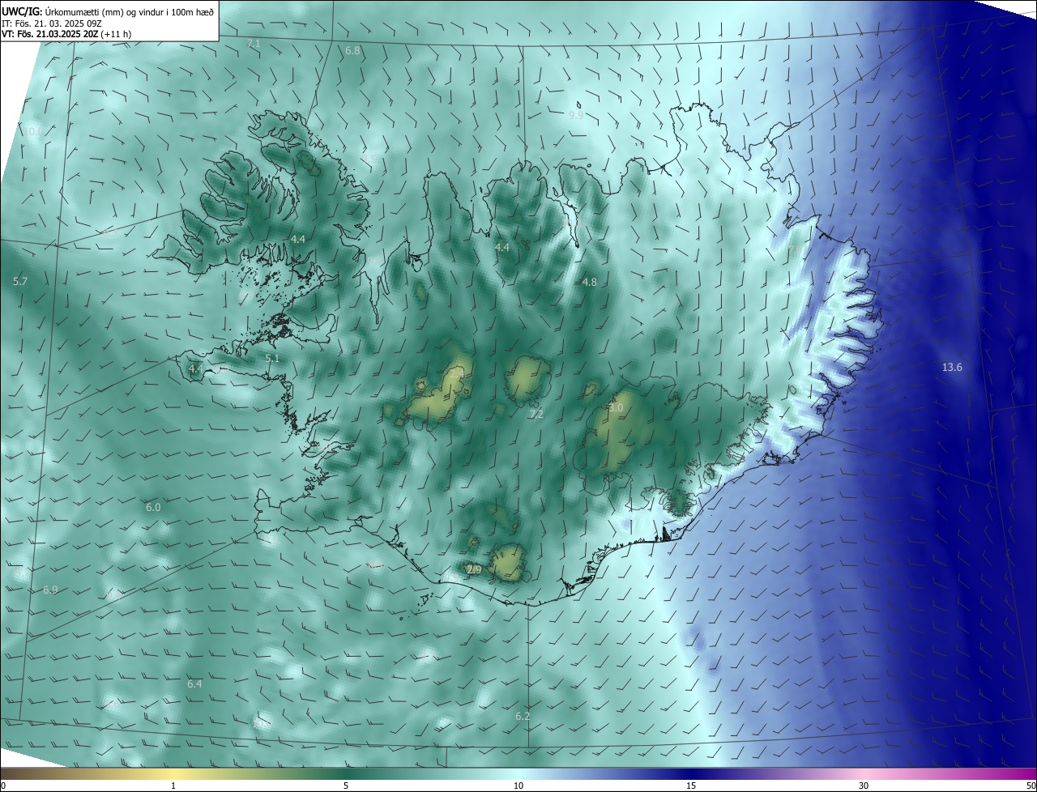1037x792 pixels.
Task: Click the 1 tick on the color scale
Action: tap(173, 786)
